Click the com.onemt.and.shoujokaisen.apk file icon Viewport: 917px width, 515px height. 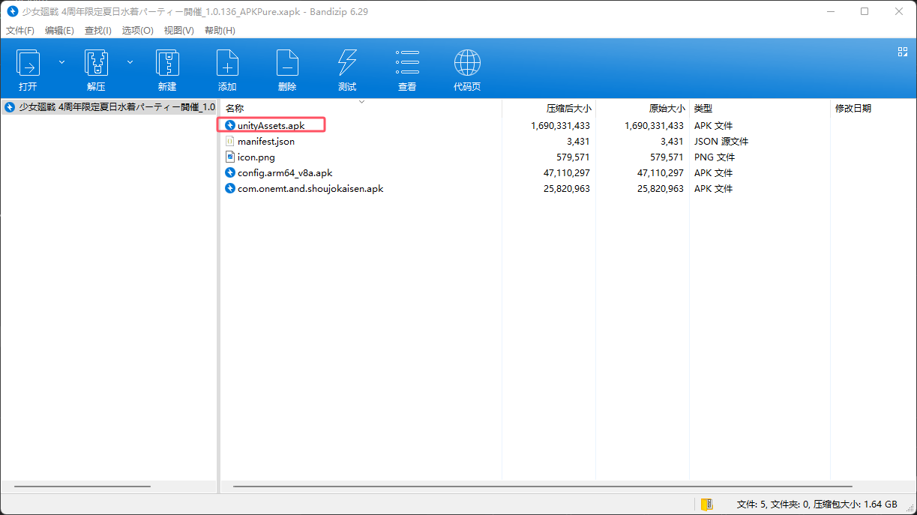tap(230, 188)
